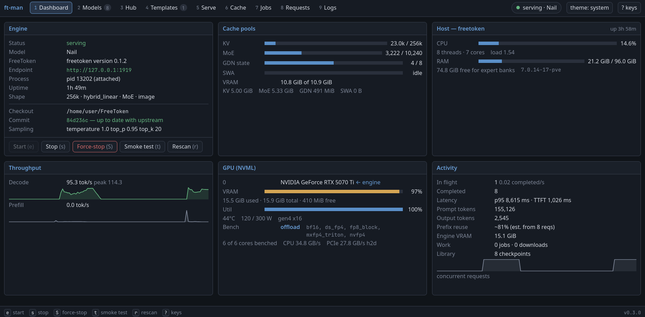645x317 pixels.
Task: Click the Engine panel heading
Action: click(18, 29)
